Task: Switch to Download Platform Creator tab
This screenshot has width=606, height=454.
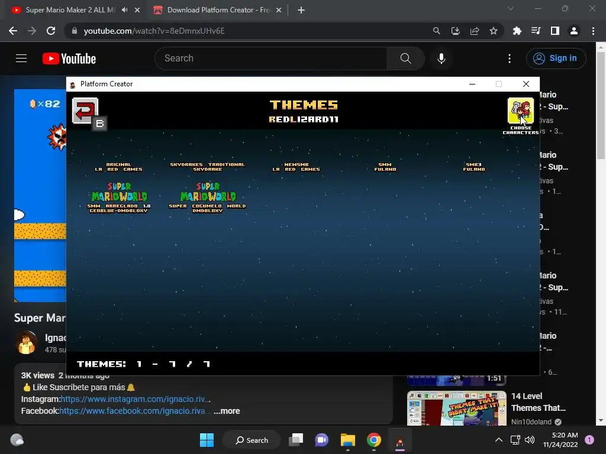Action: [218, 10]
